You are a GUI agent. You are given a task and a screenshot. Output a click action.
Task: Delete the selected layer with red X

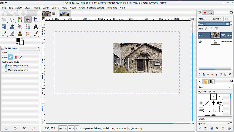[x=230, y=74]
